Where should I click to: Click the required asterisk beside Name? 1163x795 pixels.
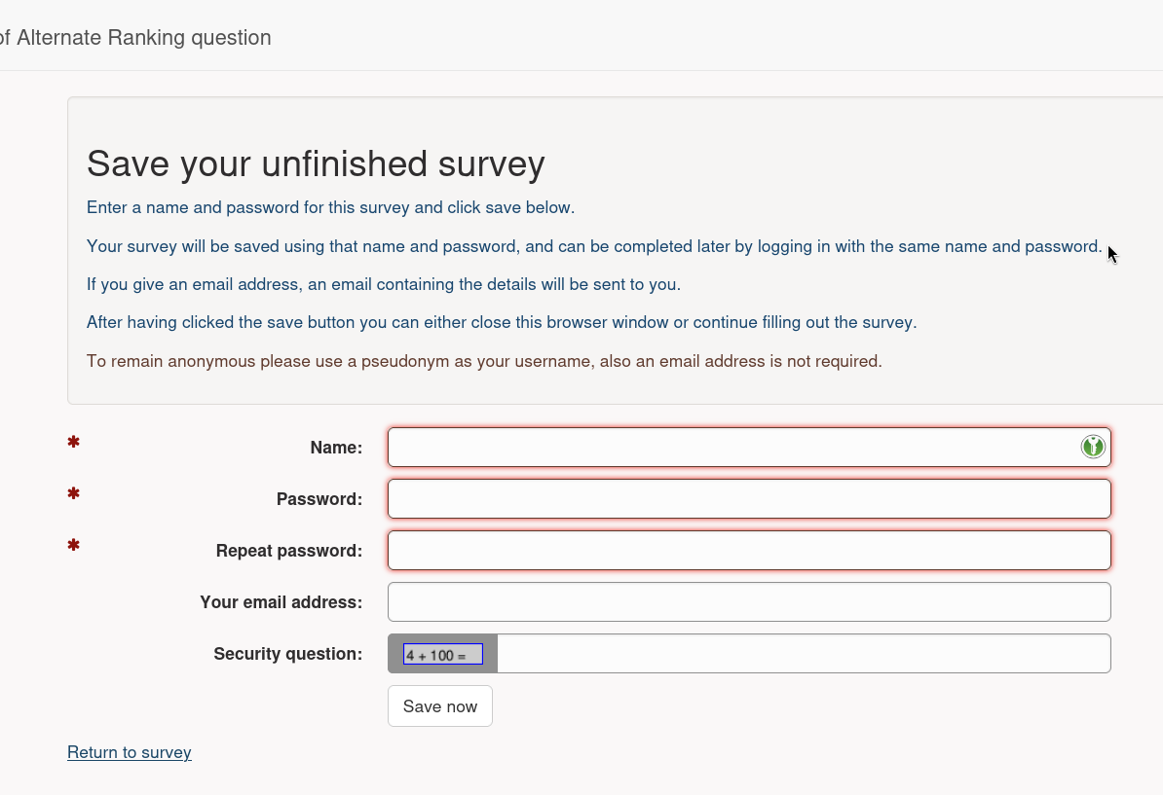pyautogui.click(x=73, y=443)
